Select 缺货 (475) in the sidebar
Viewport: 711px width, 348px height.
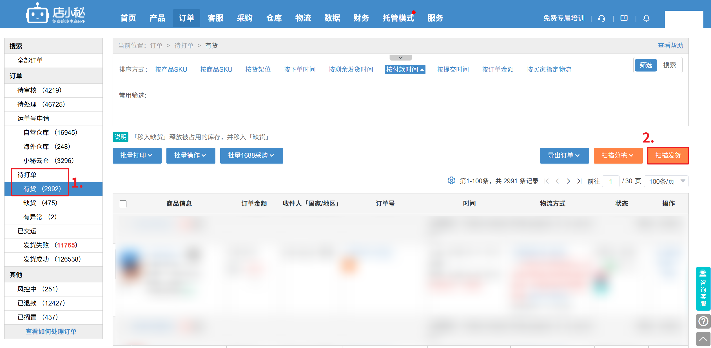[40, 203]
